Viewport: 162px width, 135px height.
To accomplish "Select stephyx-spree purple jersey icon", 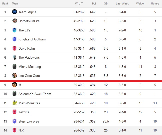I will click(15, 121).
